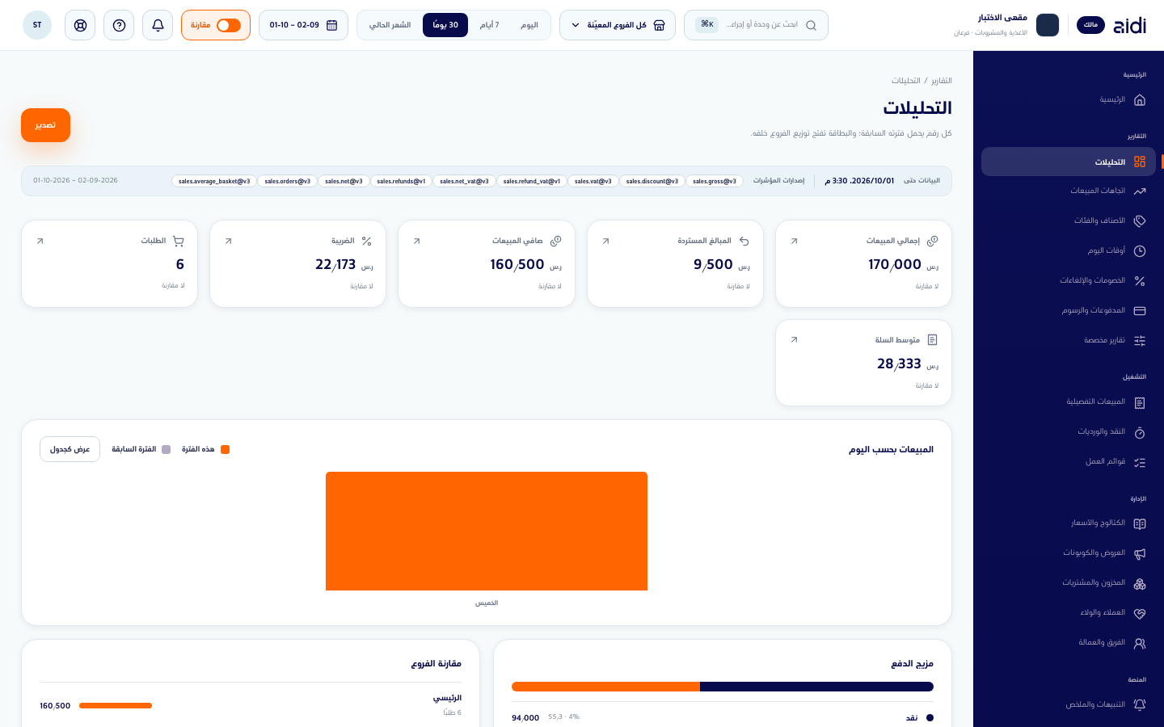Open الكتالوج والأسعار sidebar item
Viewport: 1164px width, 727px height.
1069,523
